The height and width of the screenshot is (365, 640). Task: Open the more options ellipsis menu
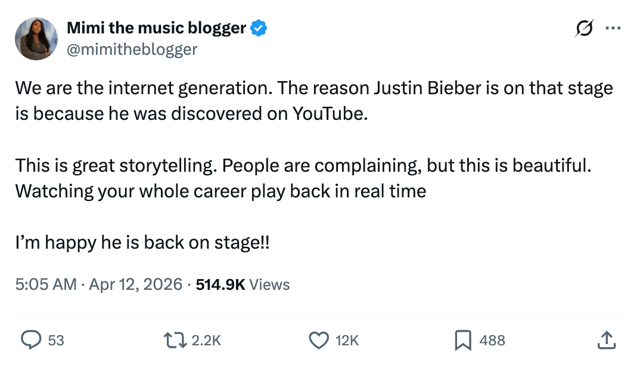point(614,27)
